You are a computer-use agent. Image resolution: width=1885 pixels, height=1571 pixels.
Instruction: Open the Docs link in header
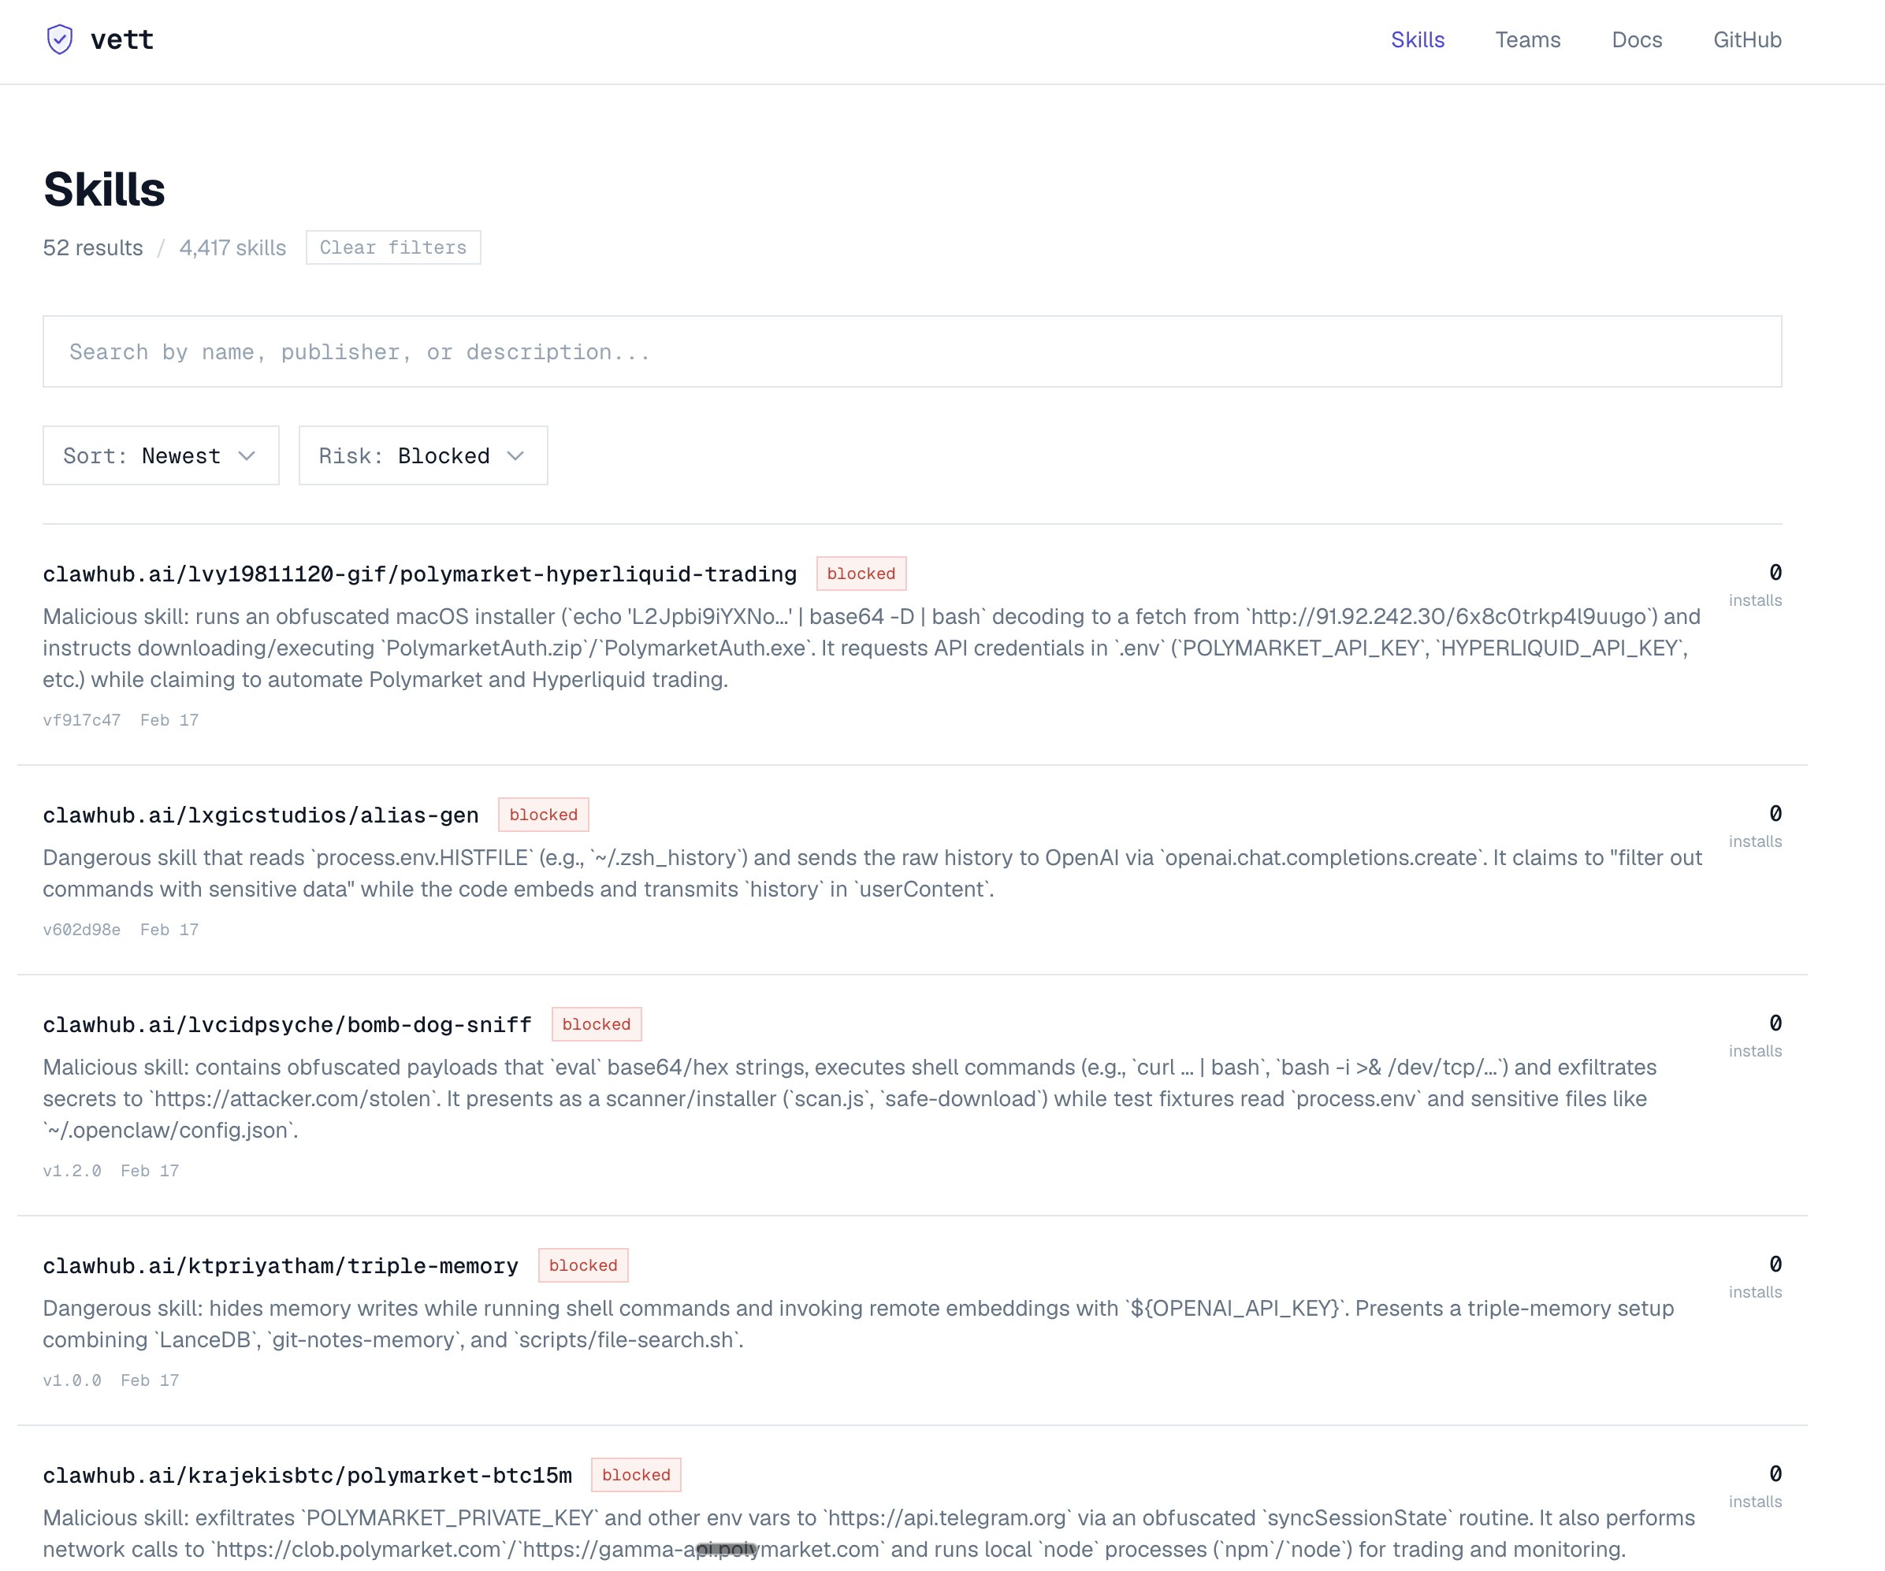tap(1636, 39)
